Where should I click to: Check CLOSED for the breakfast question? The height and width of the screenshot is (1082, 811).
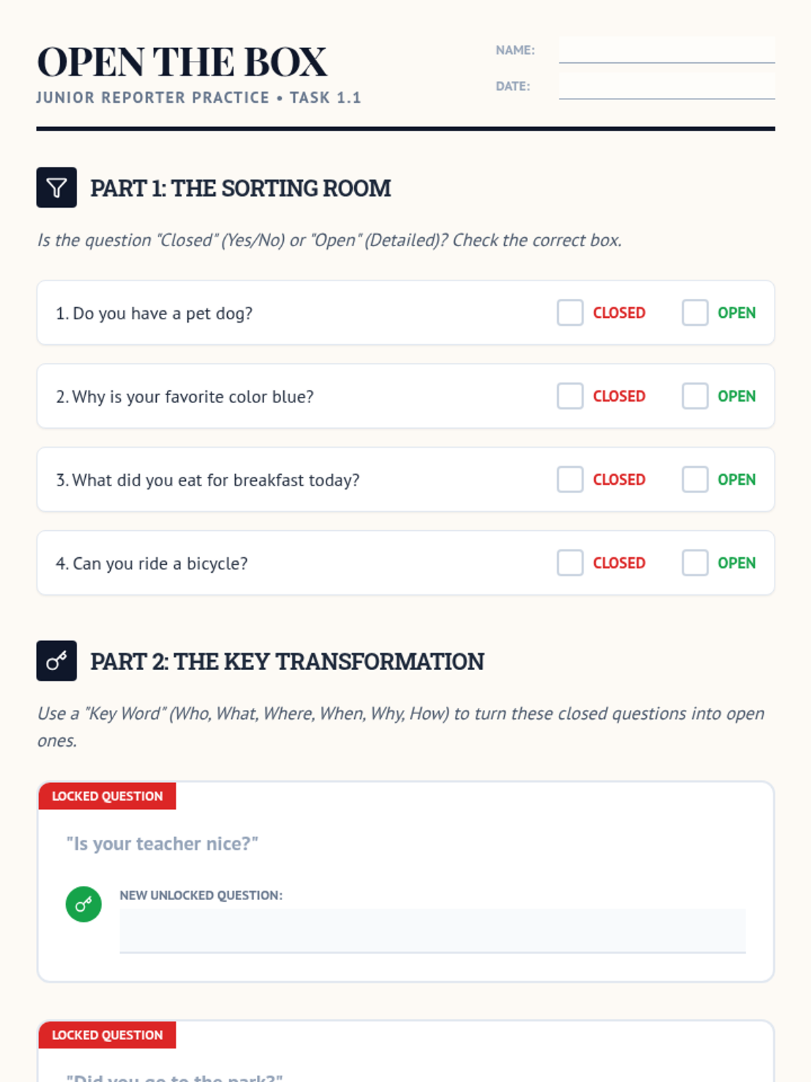click(570, 479)
